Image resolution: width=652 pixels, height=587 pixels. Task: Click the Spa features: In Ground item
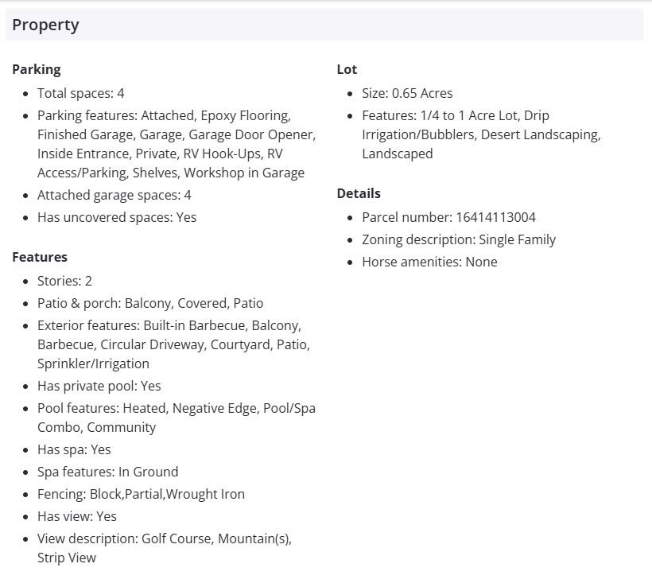point(108,472)
